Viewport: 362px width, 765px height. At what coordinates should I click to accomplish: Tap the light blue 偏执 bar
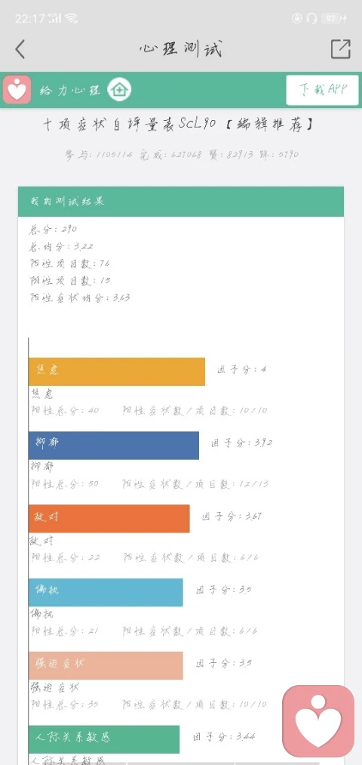tap(106, 592)
